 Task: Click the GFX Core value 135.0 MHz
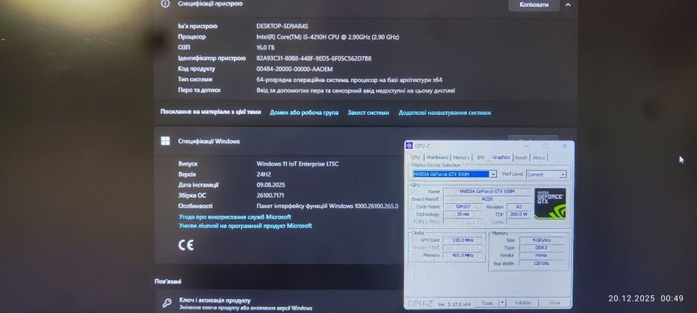coord(462,240)
